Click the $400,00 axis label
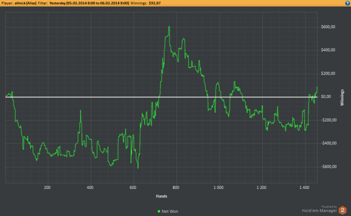This screenshot has height=216, width=351. pos(328,50)
